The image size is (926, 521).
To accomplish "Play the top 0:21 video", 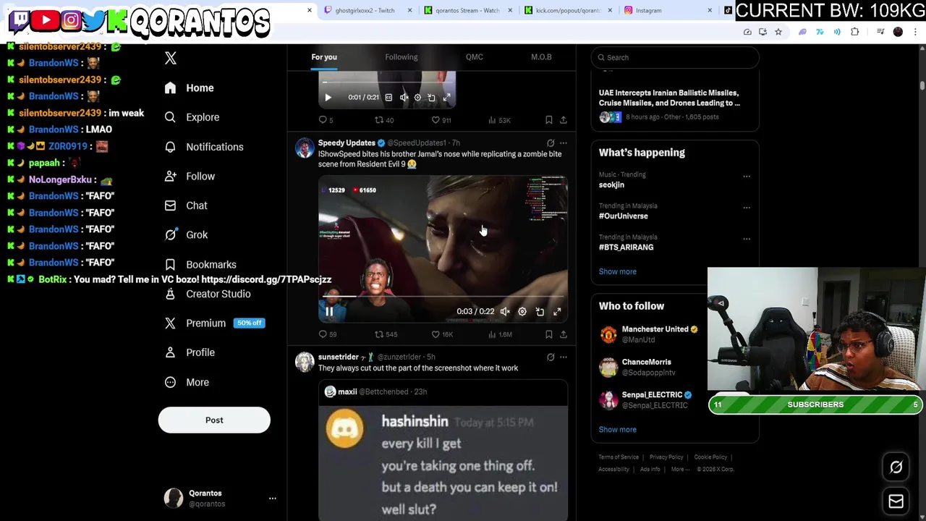I will point(328,98).
